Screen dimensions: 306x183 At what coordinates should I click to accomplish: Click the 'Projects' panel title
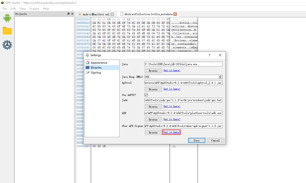tap(21, 14)
